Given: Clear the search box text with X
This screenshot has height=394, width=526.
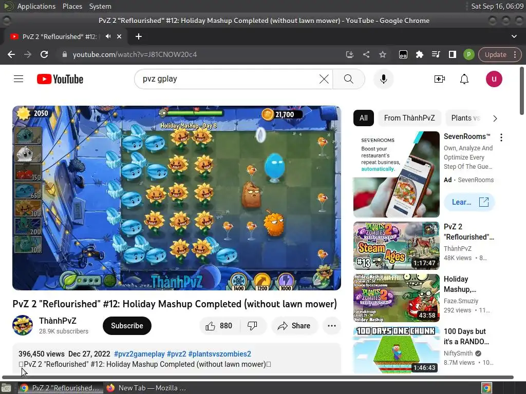Looking at the screenshot, I should [324, 79].
